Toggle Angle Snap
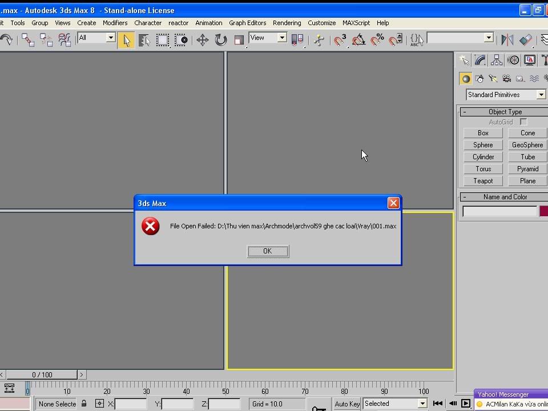 (358, 40)
